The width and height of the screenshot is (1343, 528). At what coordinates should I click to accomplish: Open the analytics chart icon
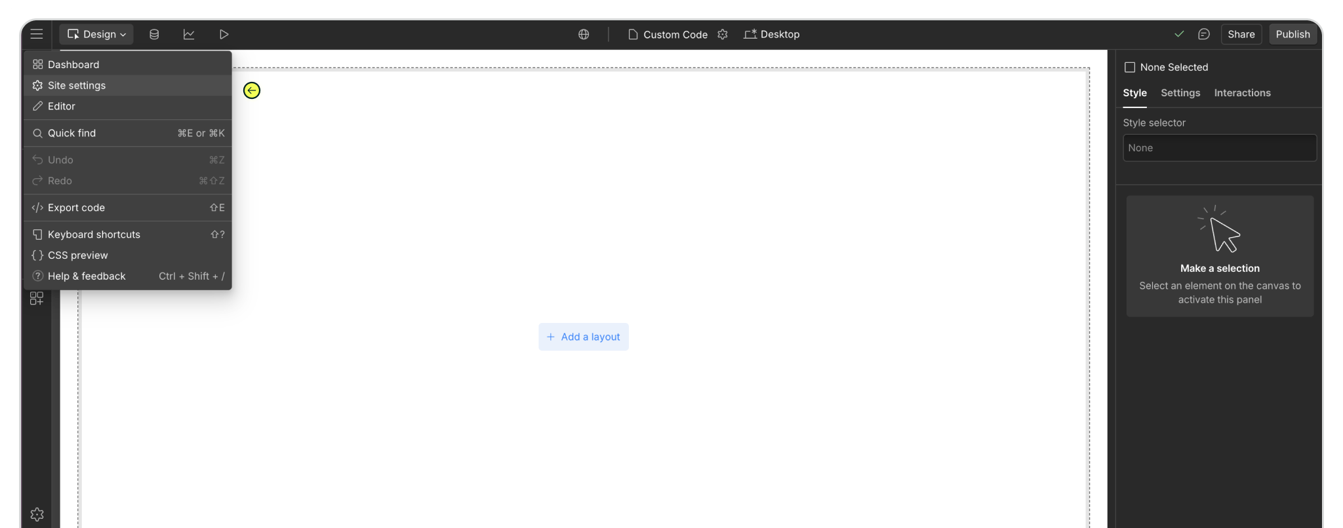coord(189,34)
